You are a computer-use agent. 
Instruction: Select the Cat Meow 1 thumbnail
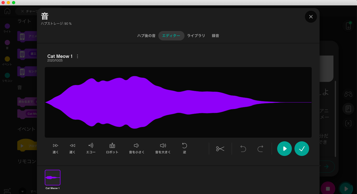tap(52, 177)
